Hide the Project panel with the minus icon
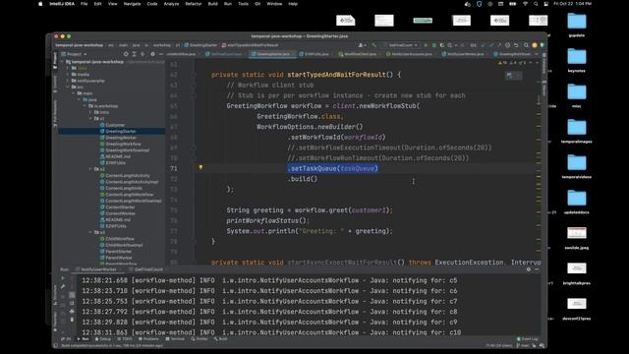This screenshot has height=354, width=629. click(x=161, y=54)
